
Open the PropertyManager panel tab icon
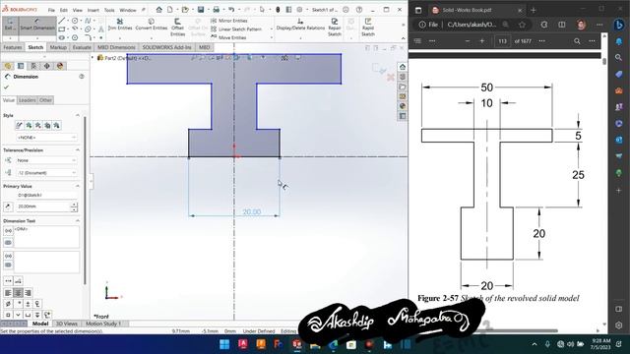click(21, 66)
